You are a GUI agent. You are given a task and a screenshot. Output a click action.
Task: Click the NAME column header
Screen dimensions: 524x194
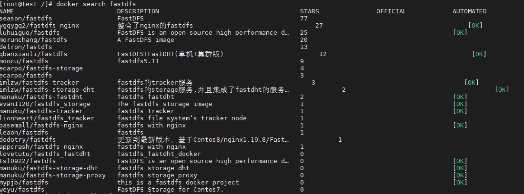(x=7, y=11)
